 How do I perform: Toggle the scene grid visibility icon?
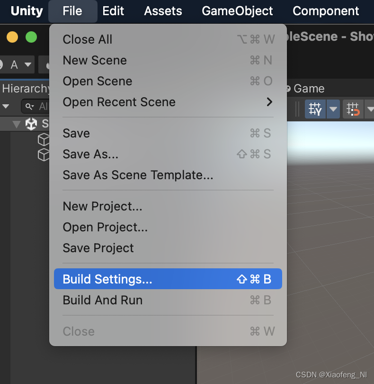[x=315, y=109]
